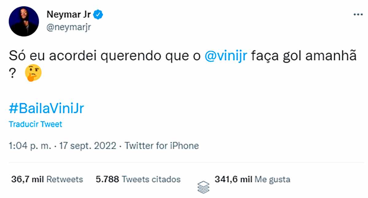Click the 5.788 quote count number

pyautogui.click(x=107, y=179)
